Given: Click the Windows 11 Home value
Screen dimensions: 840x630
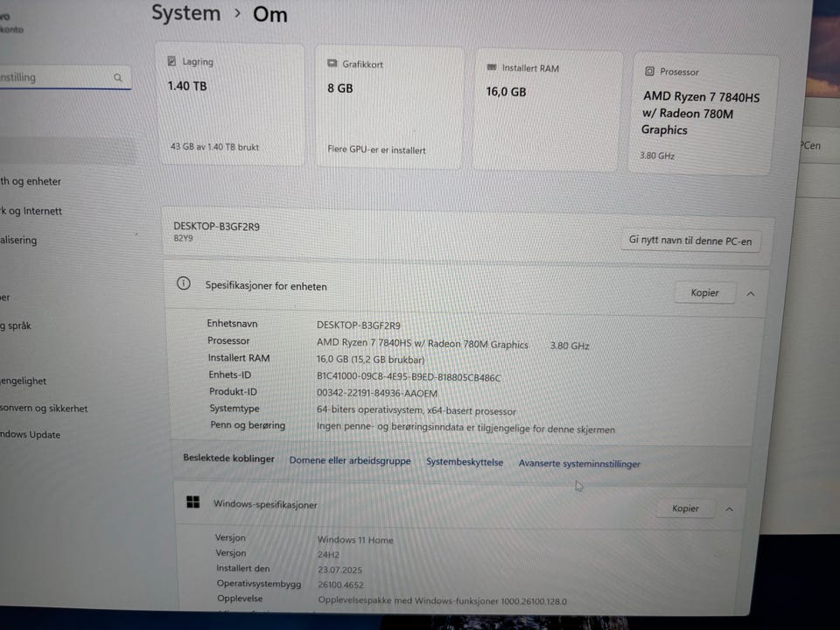Looking at the screenshot, I should pyautogui.click(x=355, y=540).
